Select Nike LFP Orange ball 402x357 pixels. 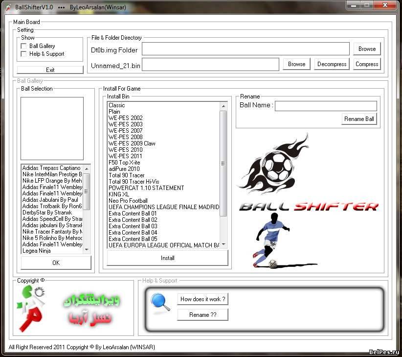point(52,181)
